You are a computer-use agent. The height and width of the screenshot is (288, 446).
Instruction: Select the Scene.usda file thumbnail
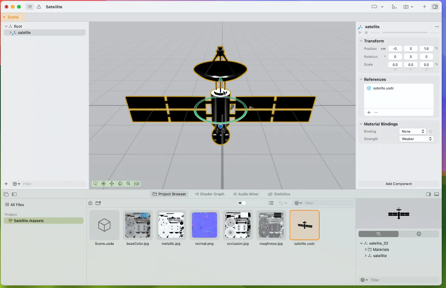click(x=104, y=225)
